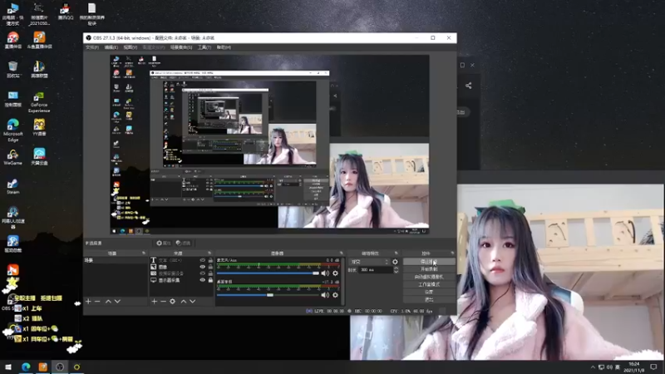Add a new scene with the plus icon
Viewport: 665px width, 374px height.
[x=88, y=302]
